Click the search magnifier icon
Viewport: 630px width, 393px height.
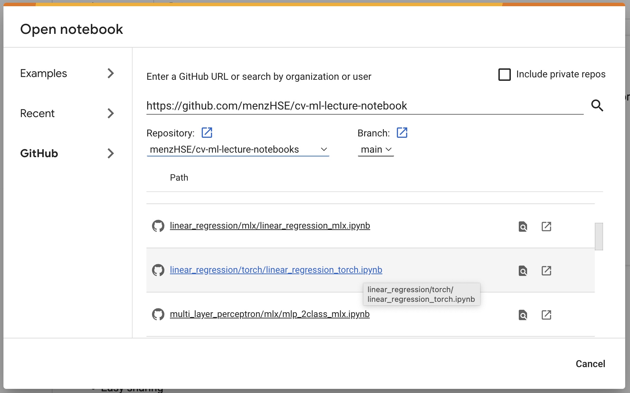click(x=597, y=105)
